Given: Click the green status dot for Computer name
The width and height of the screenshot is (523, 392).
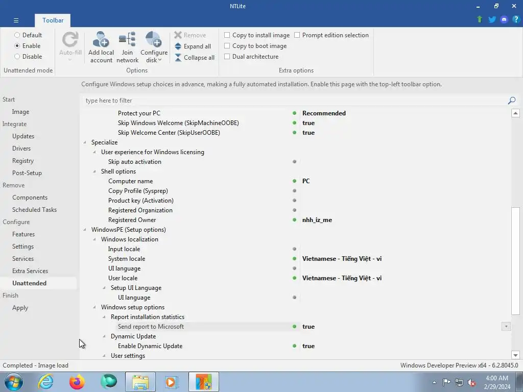Looking at the screenshot, I should point(294,181).
